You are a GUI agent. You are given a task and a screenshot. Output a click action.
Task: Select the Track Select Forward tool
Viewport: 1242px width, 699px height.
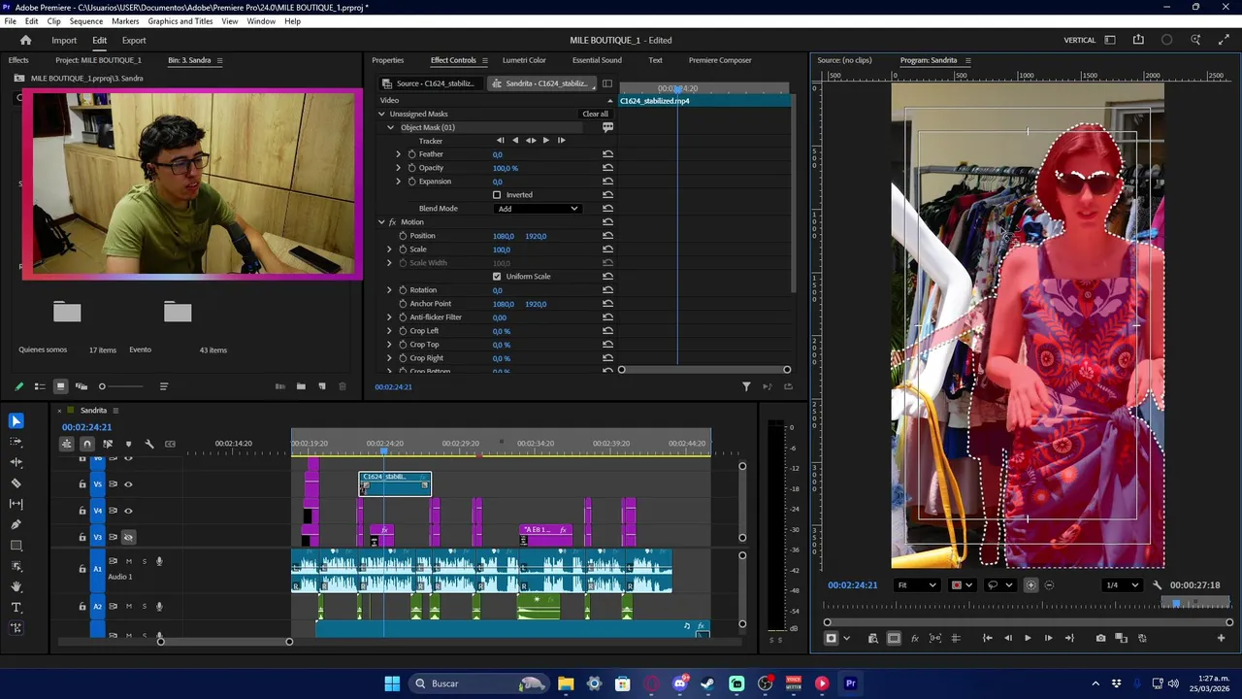pyautogui.click(x=16, y=441)
